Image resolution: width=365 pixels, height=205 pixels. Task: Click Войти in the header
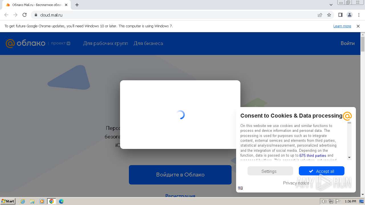point(348,43)
